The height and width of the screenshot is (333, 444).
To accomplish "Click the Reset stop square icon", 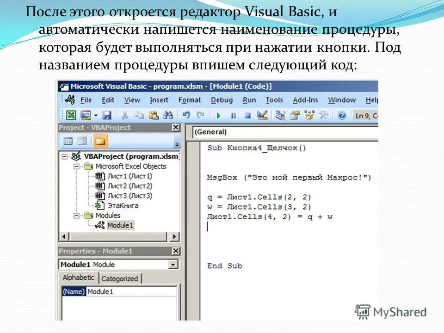I will click(x=248, y=116).
